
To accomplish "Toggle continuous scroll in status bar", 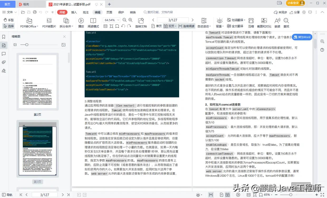I will coord(211,195).
